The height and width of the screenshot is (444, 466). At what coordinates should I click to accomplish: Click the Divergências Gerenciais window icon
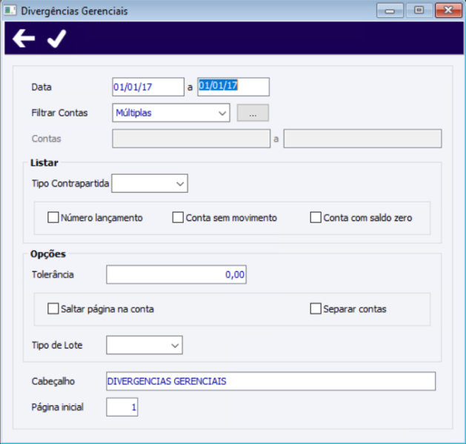point(10,10)
